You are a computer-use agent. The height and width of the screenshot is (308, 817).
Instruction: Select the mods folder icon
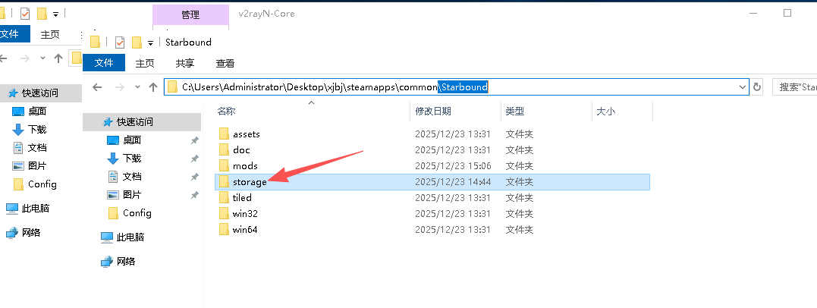coord(224,166)
